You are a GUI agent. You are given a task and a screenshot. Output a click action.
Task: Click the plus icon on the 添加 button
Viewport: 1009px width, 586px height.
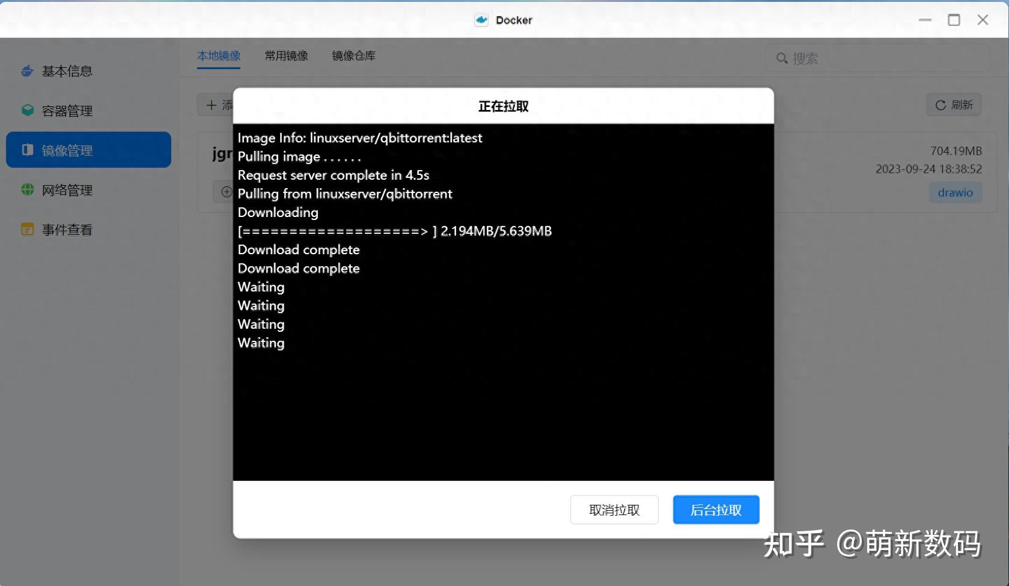click(x=212, y=105)
